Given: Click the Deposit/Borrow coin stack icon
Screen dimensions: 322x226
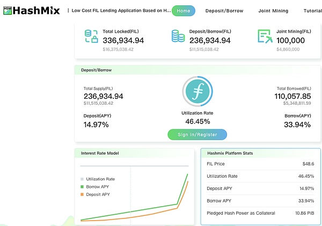Looking at the screenshot, I should click(x=178, y=37).
